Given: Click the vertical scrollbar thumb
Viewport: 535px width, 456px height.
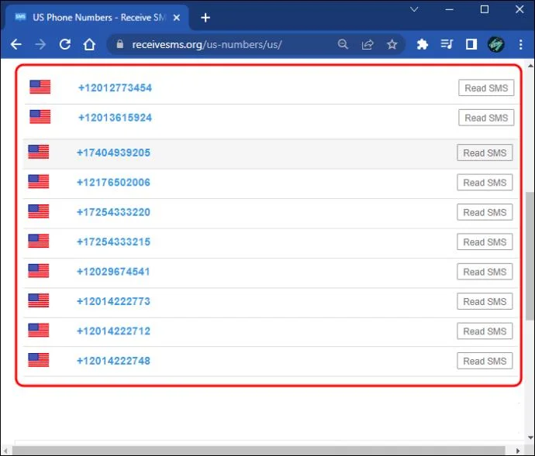Looking at the screenshot, I should click(x=530, y=255).
